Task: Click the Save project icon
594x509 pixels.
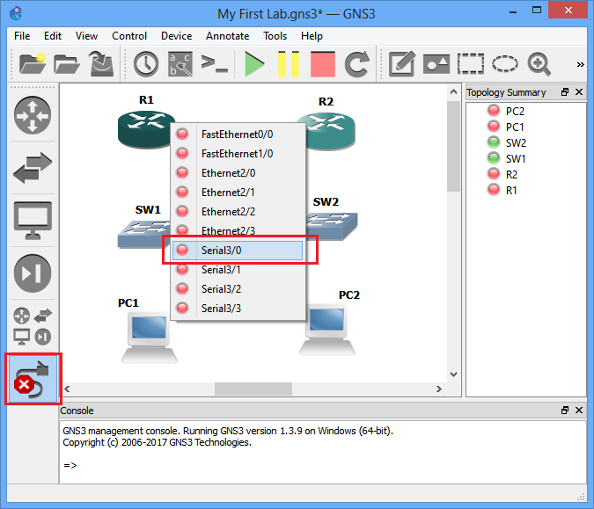Action: pyautogui.click(x=101, y=63)
